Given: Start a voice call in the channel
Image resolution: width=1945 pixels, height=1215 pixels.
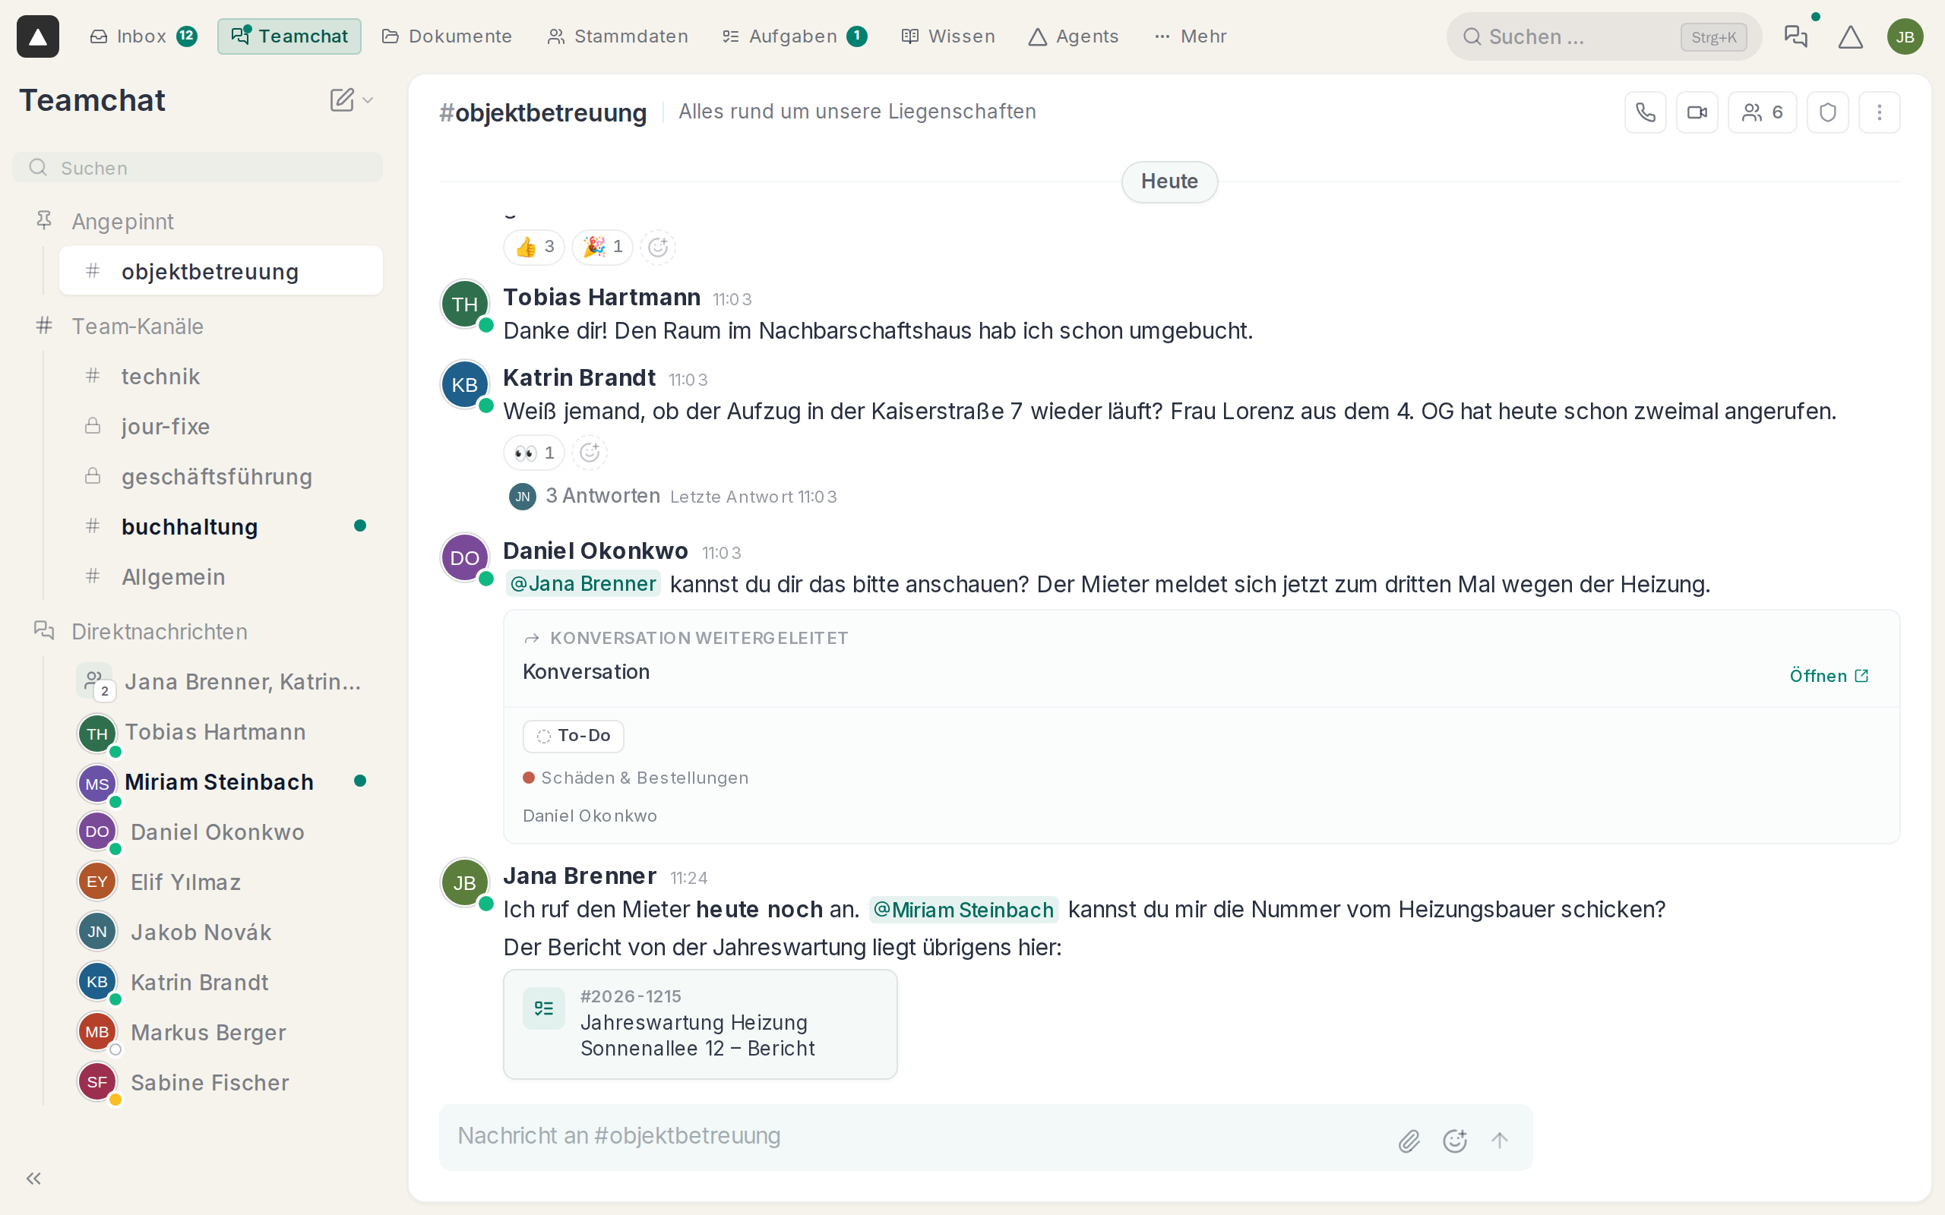Looking at the screenshot, I should [x=1645, y=112].
